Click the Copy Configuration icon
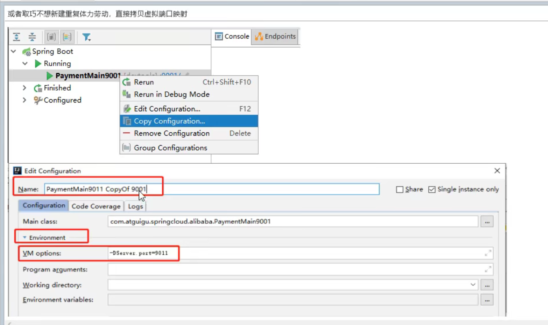This screenshot has width=548, height=325. pos(127,121)
